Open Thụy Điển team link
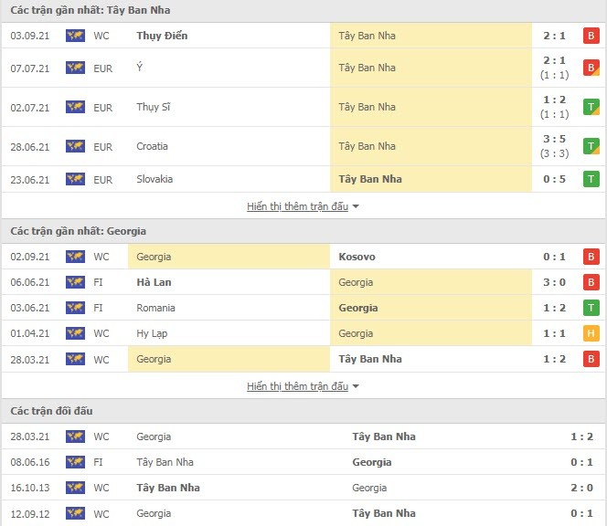 coord(162,36)
